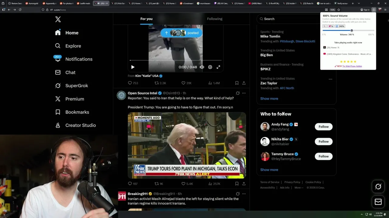The image size is (389, 218).
Task: Follow Tammy Bruce
Action: 324,156
